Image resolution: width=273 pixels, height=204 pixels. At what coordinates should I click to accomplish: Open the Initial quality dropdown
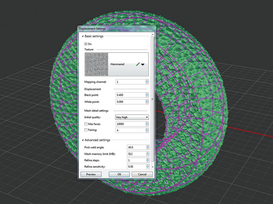(132, 117)
